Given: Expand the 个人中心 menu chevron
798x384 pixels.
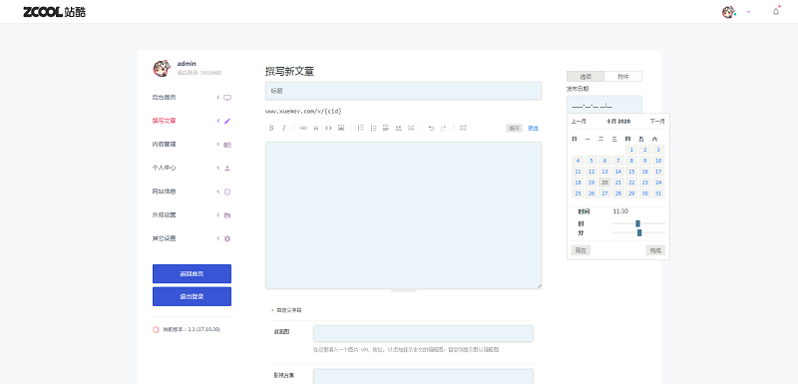Looking at the screenshot, I should pyautogui.click(x=218, y=168).
